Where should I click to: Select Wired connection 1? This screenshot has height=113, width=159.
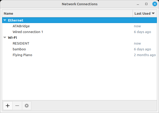point(28,32)
